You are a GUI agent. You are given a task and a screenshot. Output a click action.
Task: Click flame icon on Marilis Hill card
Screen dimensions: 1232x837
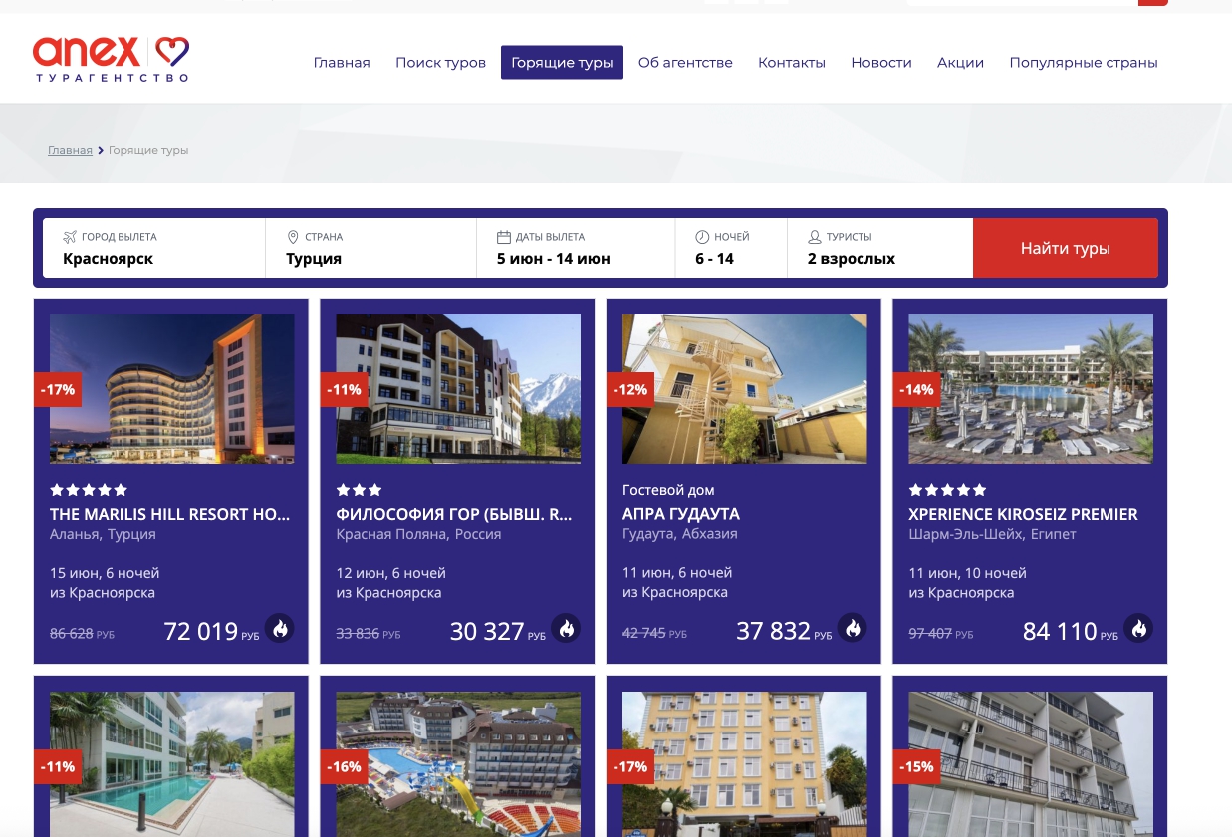point(280,628)
